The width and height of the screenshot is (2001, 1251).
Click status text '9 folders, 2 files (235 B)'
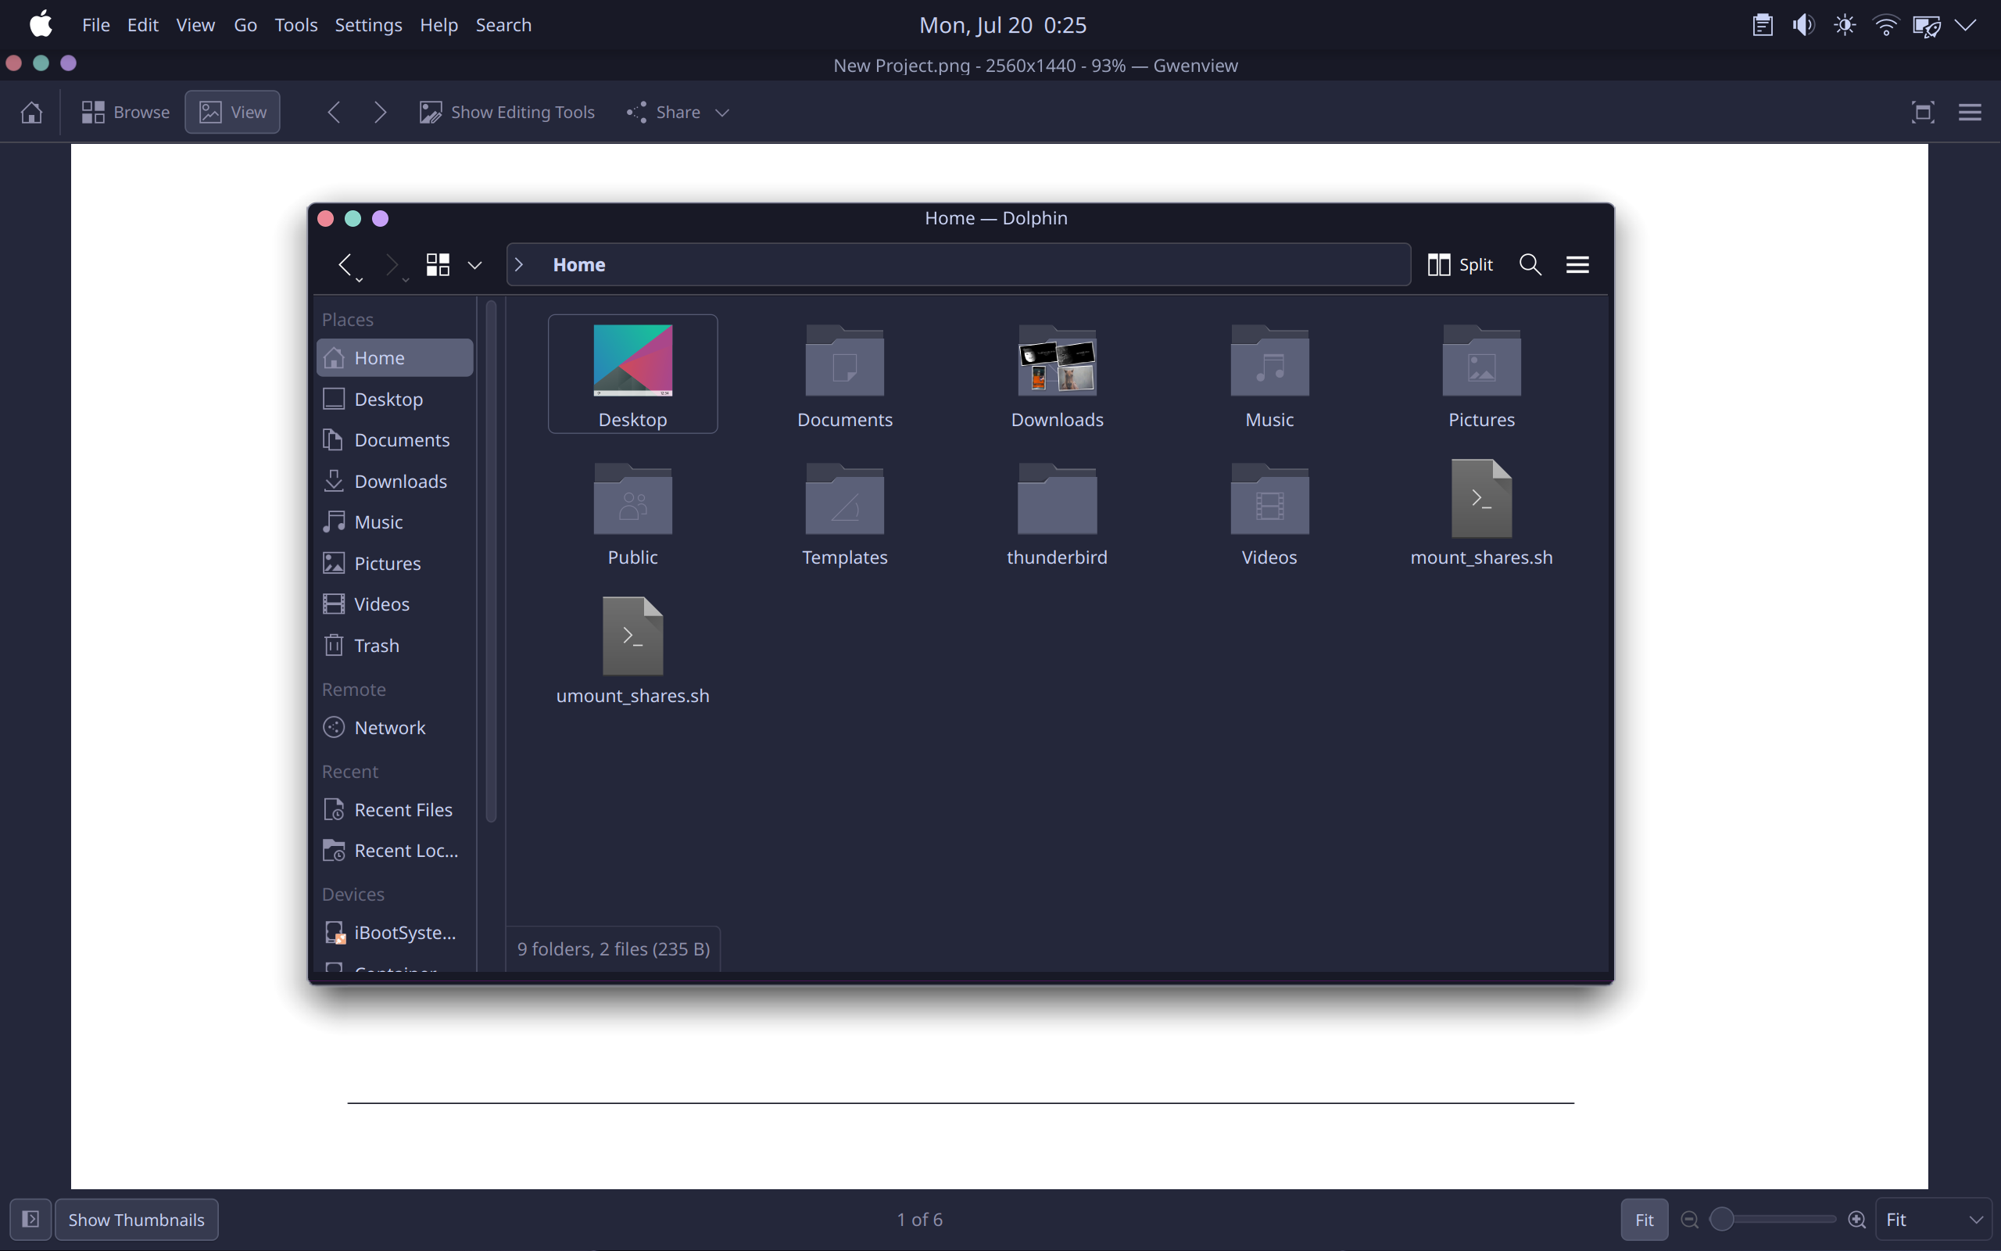[614, 949]
